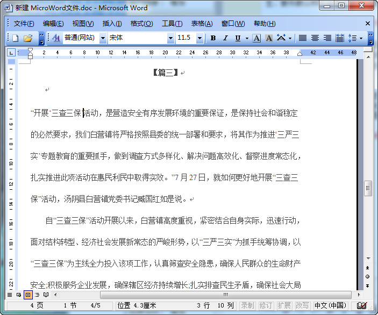Close the document with menu bar X
This screenshot has width=378, height=315.
pos(367,23)
